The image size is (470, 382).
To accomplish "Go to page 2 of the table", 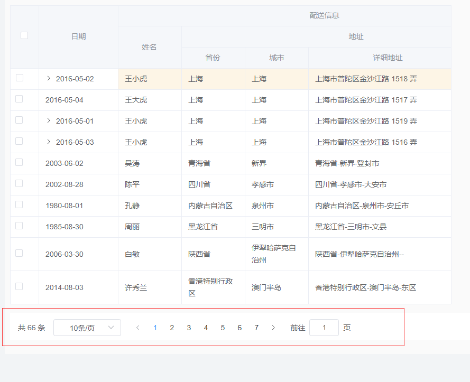I will tap(172, 328).
